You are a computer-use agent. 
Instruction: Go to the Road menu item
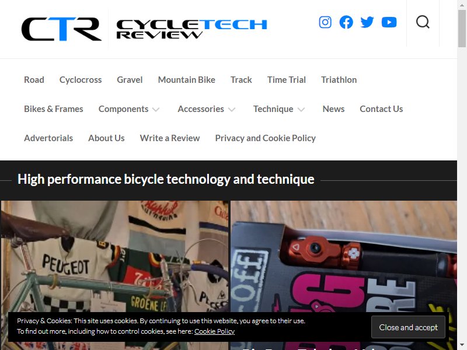(x=34, y=80)
